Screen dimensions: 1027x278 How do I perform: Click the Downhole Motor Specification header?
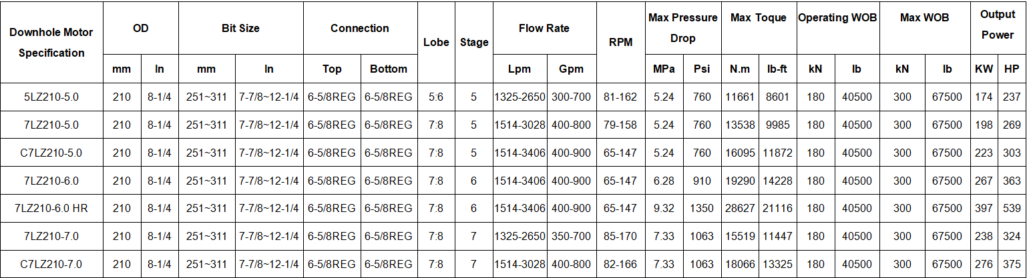click(x=51, y=42)
